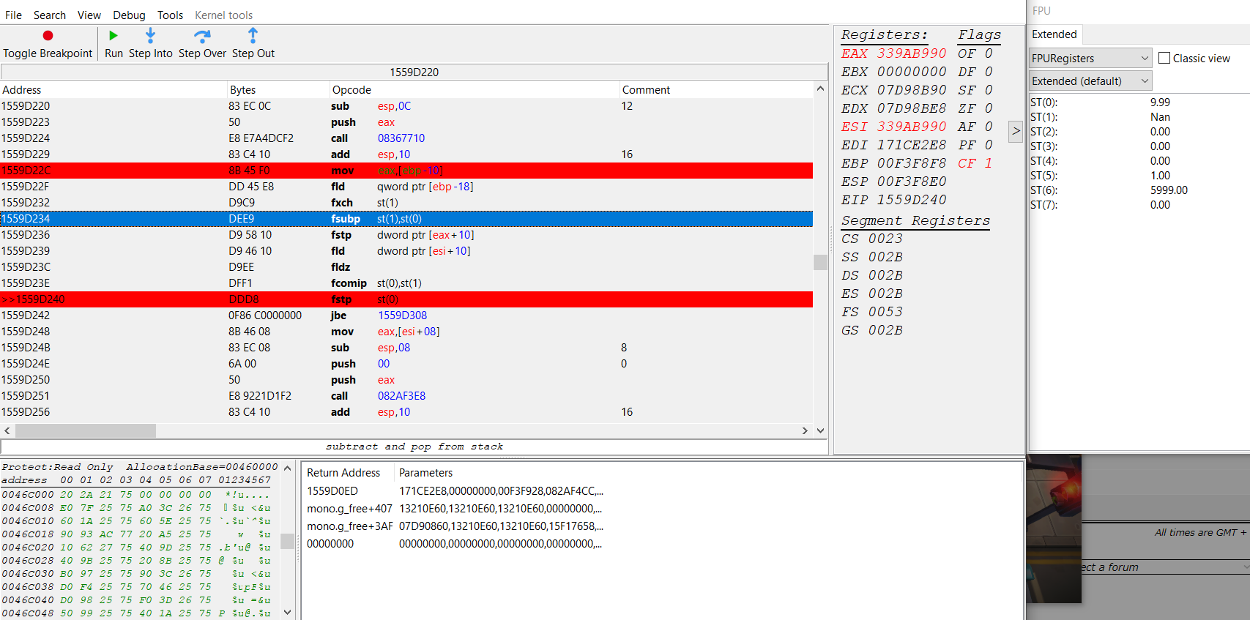Click the arrow button beside the flags panel
The image size is (1250, 620).
tap(1016, 131)
